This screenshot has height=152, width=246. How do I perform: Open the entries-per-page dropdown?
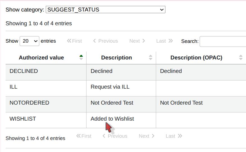tap(29, 41)
